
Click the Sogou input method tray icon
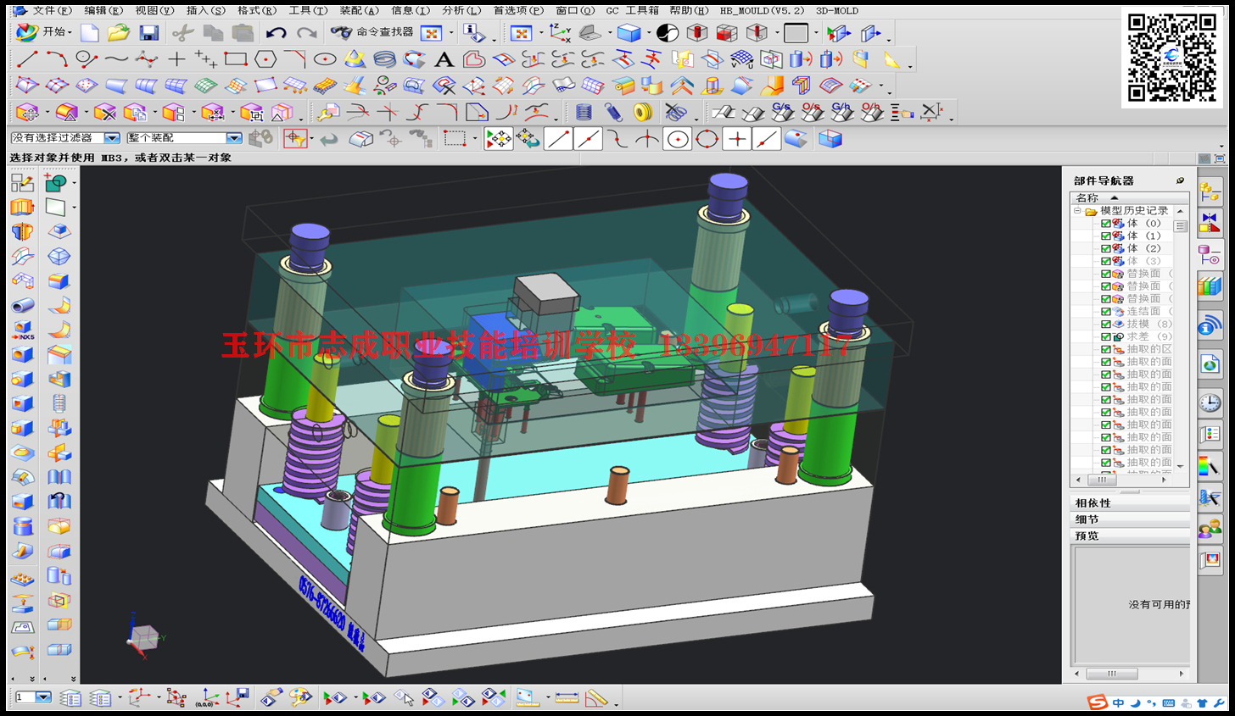click(1098, 702)
